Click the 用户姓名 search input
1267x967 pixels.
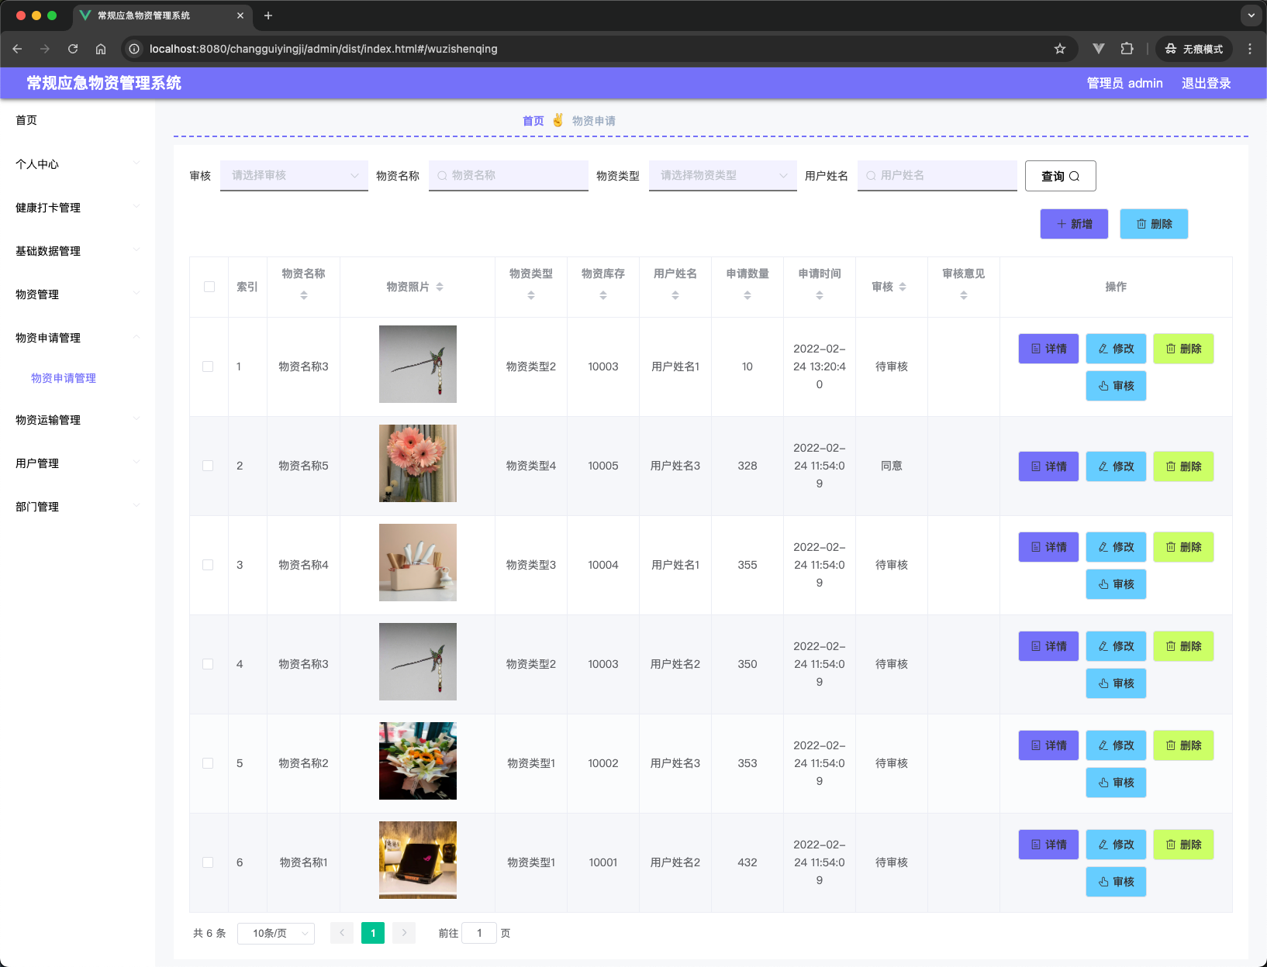pos(937,176)
